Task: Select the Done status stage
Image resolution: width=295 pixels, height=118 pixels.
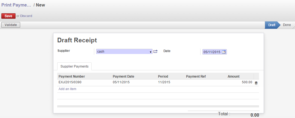Action: click(x=287, y=25)
